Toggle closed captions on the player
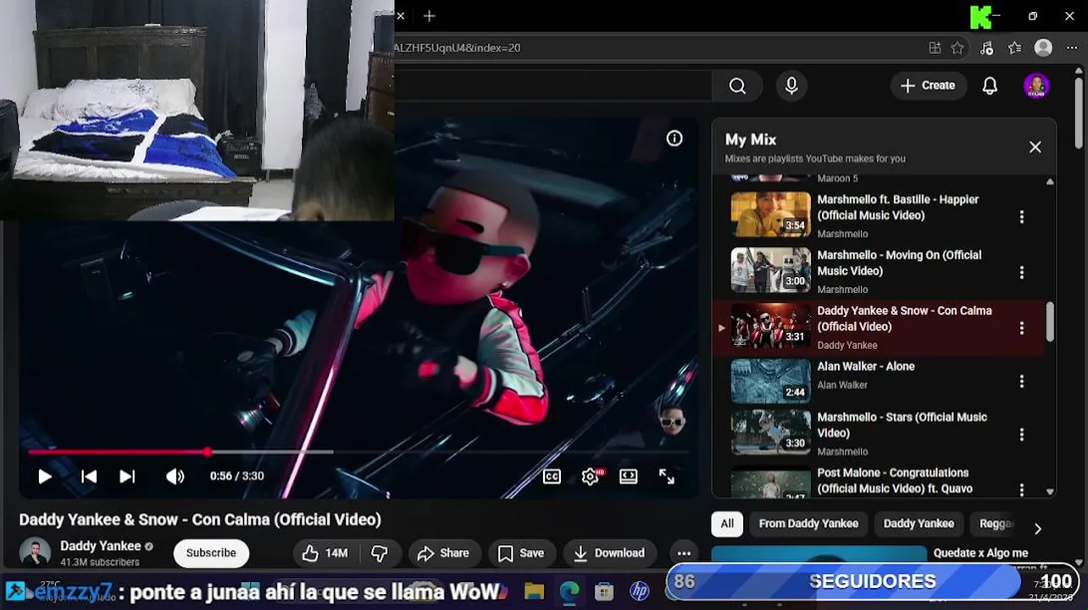Screen dimensions: 1088x610 tap(552, 476)
